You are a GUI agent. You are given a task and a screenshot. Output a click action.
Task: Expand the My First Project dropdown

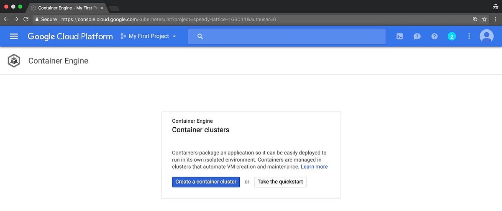148,36
